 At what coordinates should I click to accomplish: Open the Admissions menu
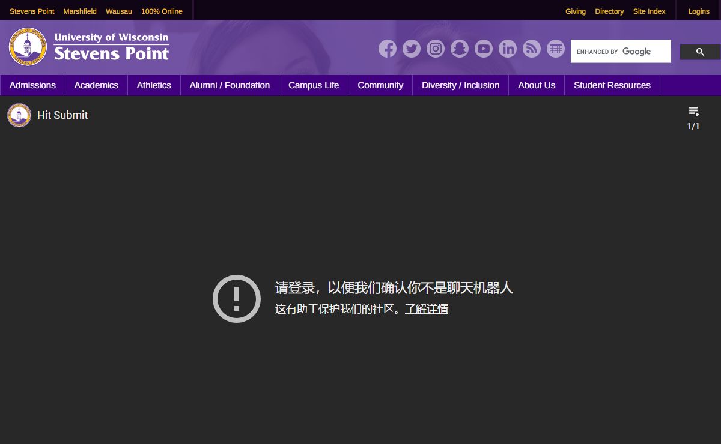pyautogui.click(x=32, y=85)
